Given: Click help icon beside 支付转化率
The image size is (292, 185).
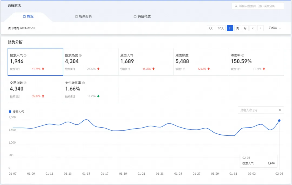Looking at the screenshot, I should coord(84,83).
